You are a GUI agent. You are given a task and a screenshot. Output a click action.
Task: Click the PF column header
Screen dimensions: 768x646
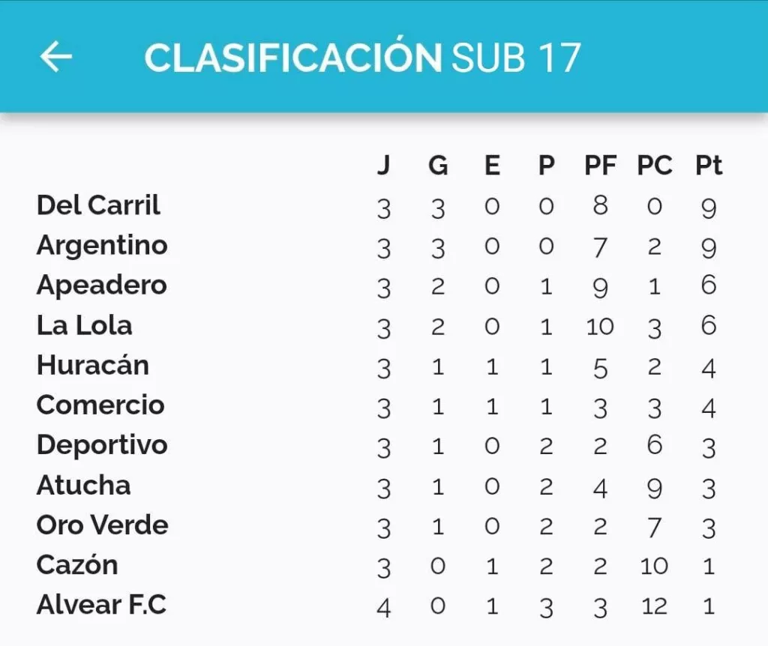[600, 165]
